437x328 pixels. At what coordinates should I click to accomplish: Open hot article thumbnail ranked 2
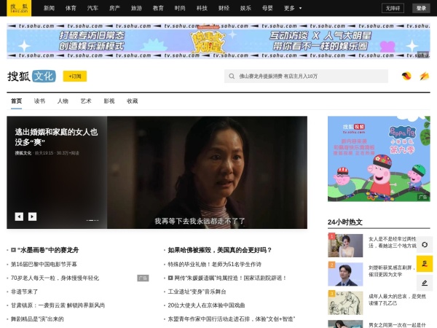(x=345, y=274)
